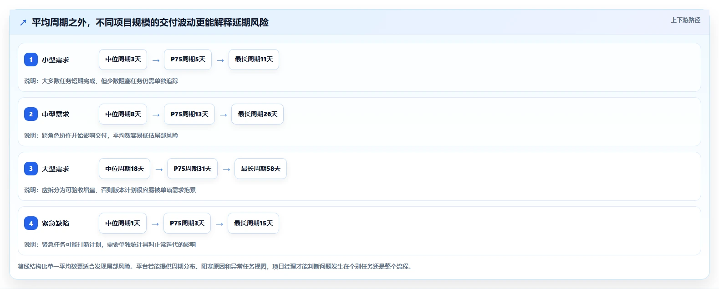
Task: Select the P75周期13天 chip
Action: [x=189, y=114]
